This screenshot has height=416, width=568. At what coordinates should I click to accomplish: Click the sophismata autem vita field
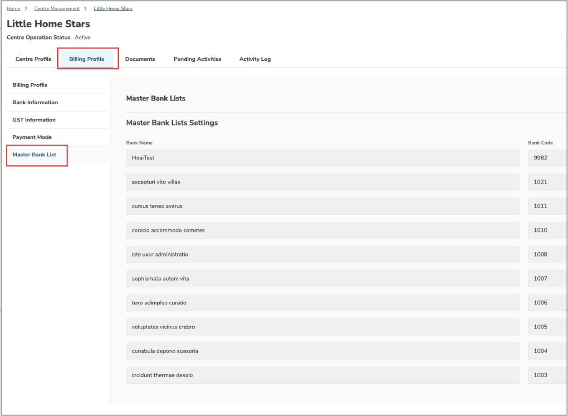point(322,279)
